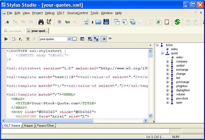
Task: Open the Params/Other tab
Action: pyautogui.click(x=45, y=126)
